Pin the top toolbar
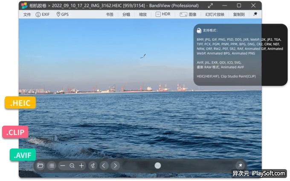290x181 pixels. click(255, 14)
